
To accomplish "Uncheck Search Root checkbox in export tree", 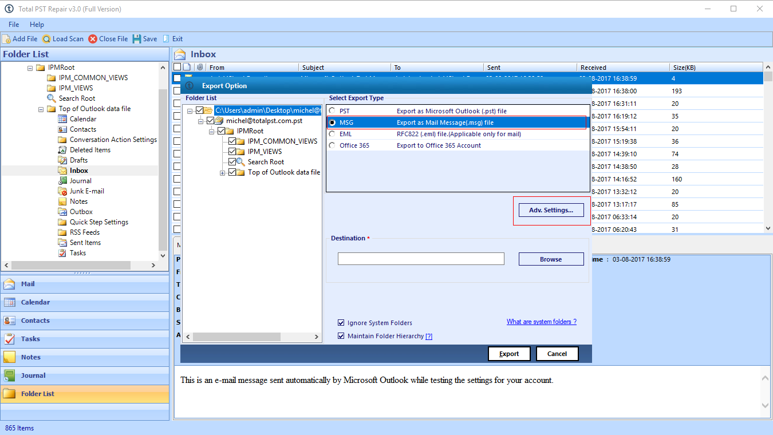I will click(232, 162).
